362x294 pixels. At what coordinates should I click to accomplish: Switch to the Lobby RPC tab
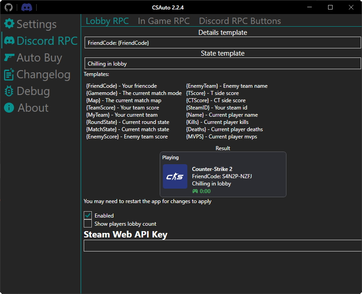click(x=107, y=21)
